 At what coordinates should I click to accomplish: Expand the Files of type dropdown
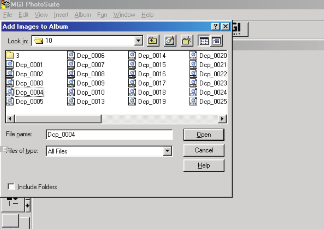pyautogui.click(x=167, y=151)
